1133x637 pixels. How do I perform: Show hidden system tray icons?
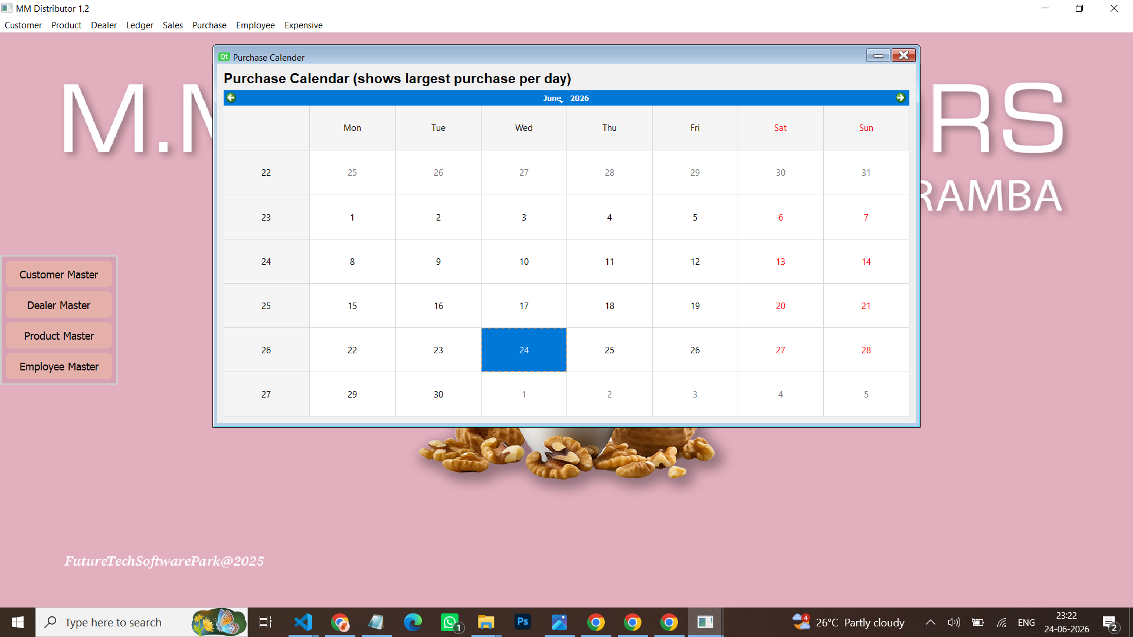tap(931, 622)
